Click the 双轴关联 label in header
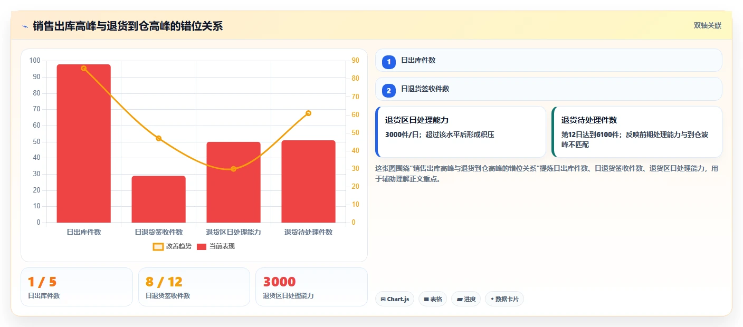This screenshot has height=327, width=743. 707,25
